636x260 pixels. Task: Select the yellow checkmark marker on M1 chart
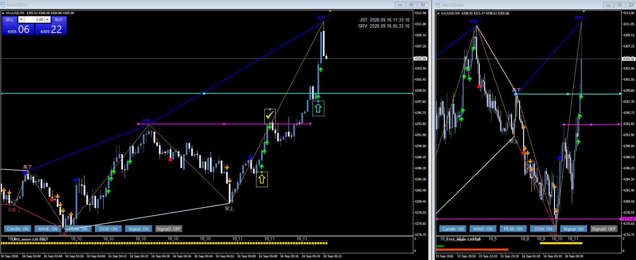(270, 116)
